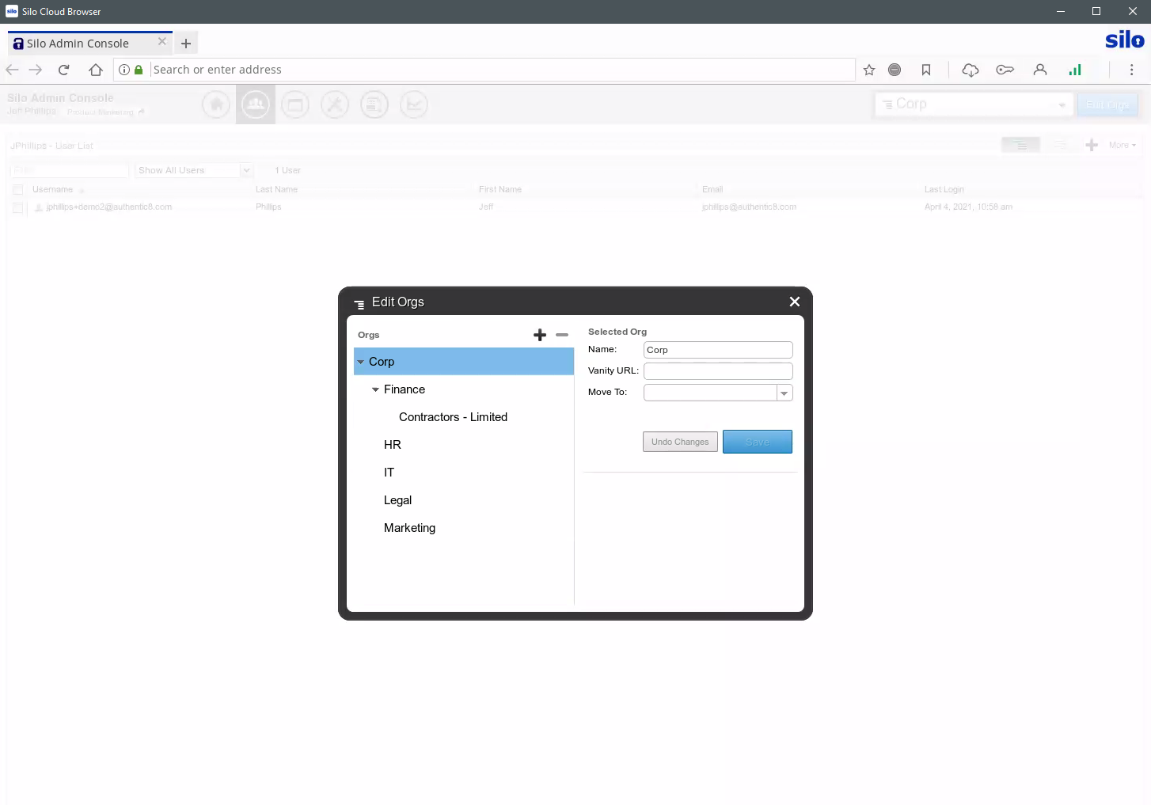This screenshot has height=805, width=1151.
Task: Collapse the Finance org node
Action: click(x=375, y=389)
